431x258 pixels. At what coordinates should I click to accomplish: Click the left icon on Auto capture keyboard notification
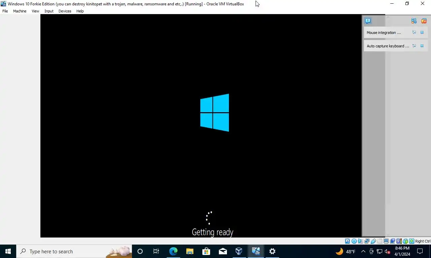click(x=414, y=46)
